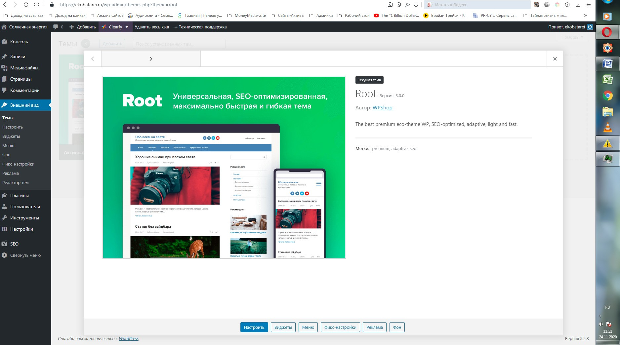Open the FastStone eye icon app
Screen dimensions: 620x345
click(607, 48)
